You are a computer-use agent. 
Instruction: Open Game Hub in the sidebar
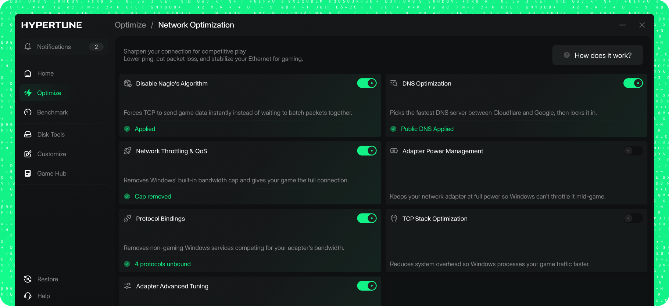coord(64,174)
